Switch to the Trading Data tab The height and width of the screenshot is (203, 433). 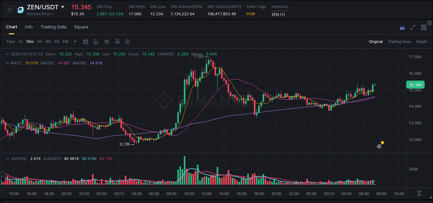(53, 27)
